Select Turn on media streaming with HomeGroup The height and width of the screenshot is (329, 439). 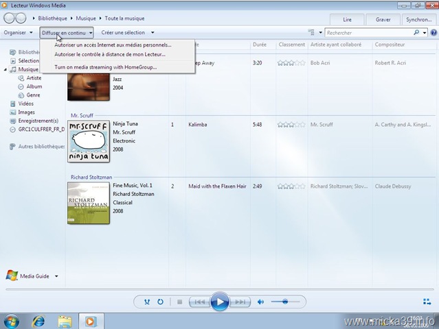[106, 67]
